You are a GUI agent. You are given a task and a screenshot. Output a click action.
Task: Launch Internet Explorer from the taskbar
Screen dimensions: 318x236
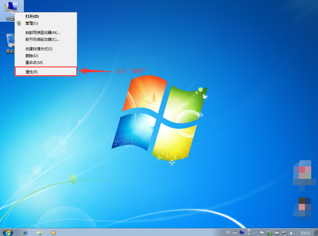25,232
